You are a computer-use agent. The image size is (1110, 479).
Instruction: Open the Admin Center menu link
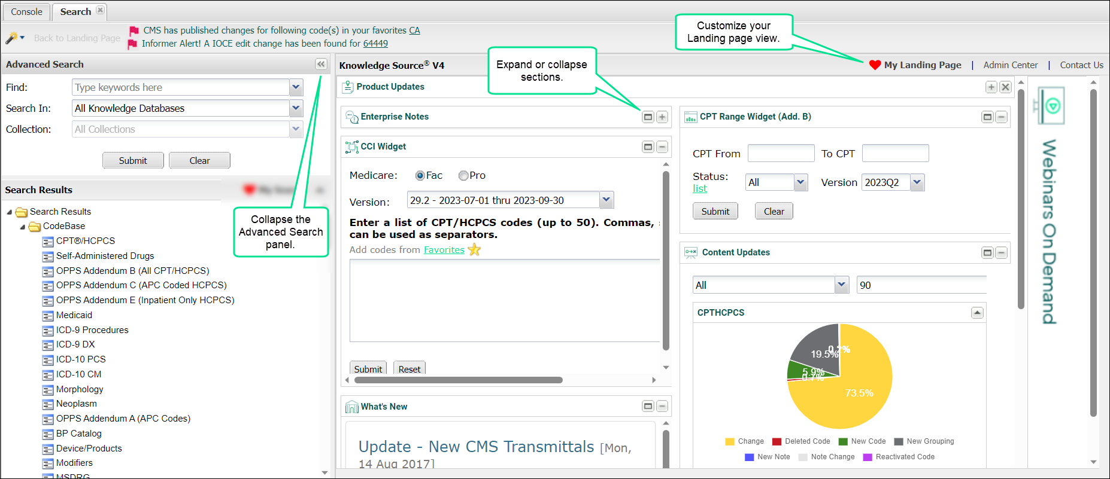(1010, 65)
